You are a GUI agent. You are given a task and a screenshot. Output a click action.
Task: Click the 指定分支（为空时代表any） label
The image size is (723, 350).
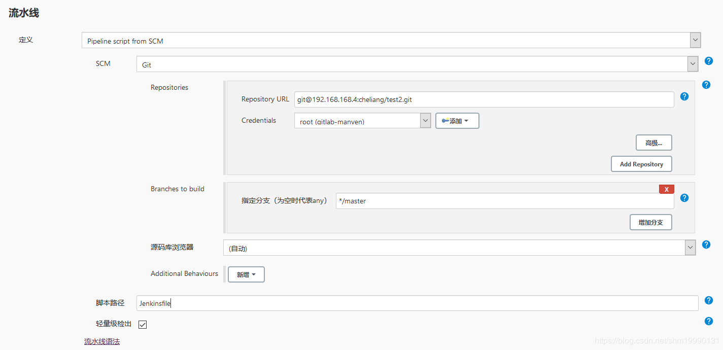(285, 200)
